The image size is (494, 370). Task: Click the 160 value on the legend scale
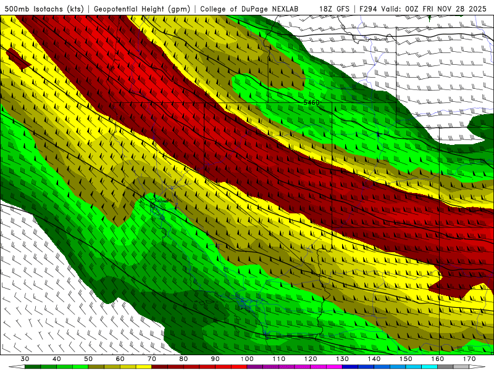click(438, 359)
